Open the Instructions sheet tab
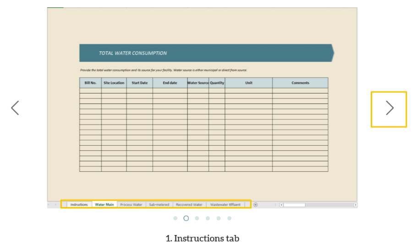 [x=79, y=205]
